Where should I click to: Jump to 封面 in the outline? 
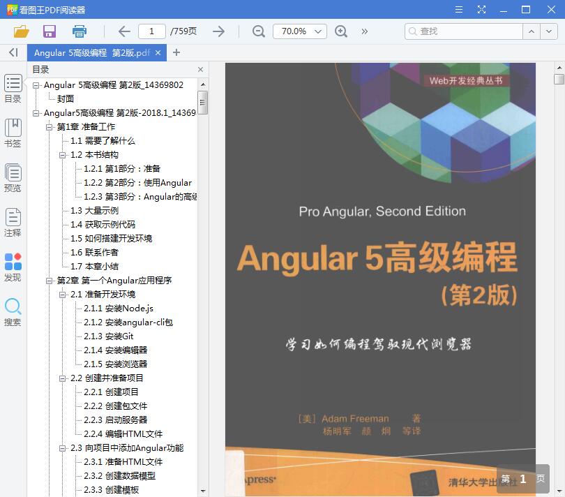point(66,99)
